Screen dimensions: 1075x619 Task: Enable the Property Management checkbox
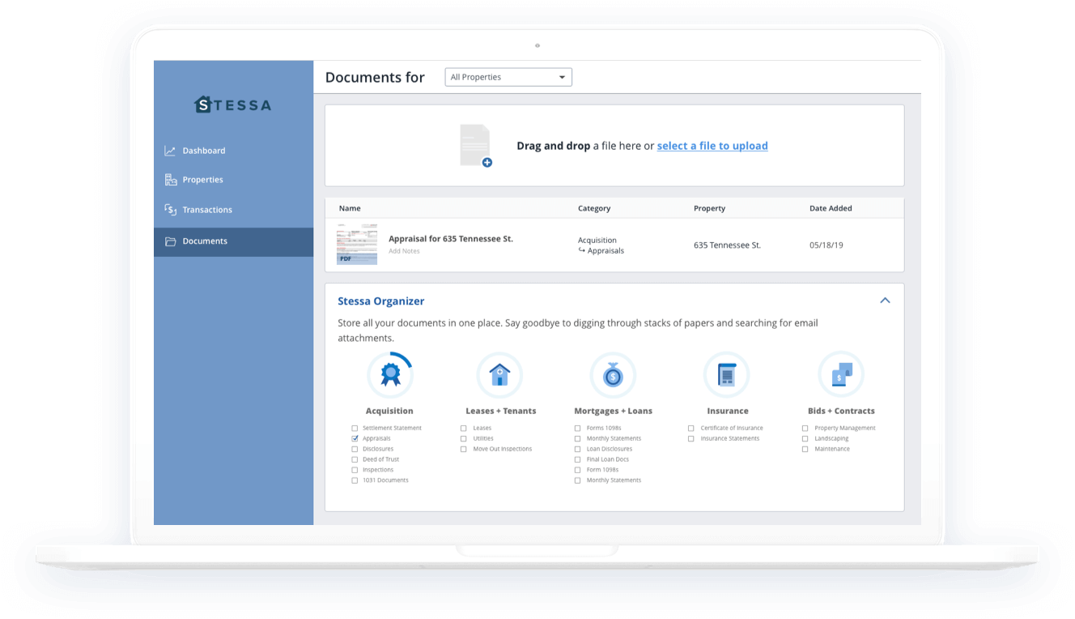click(805, 428)
